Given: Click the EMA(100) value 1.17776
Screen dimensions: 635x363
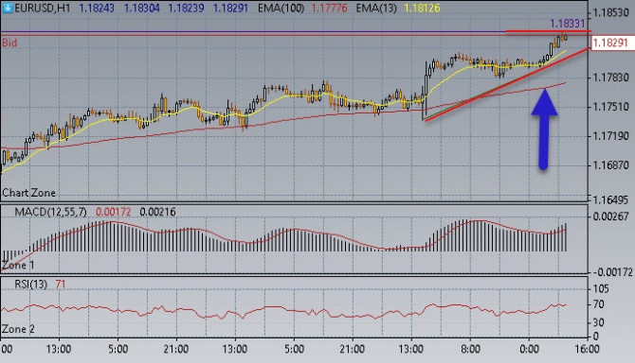Looking at the screenshot, I should click(329, 9).
